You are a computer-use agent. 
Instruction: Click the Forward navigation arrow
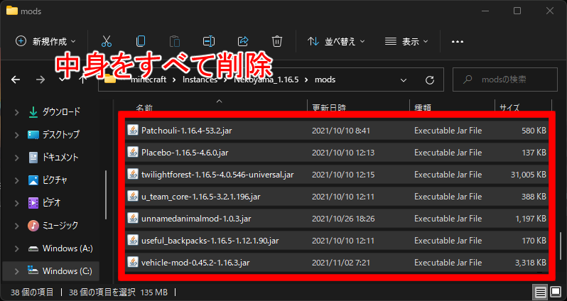click(x=40, y=80)
